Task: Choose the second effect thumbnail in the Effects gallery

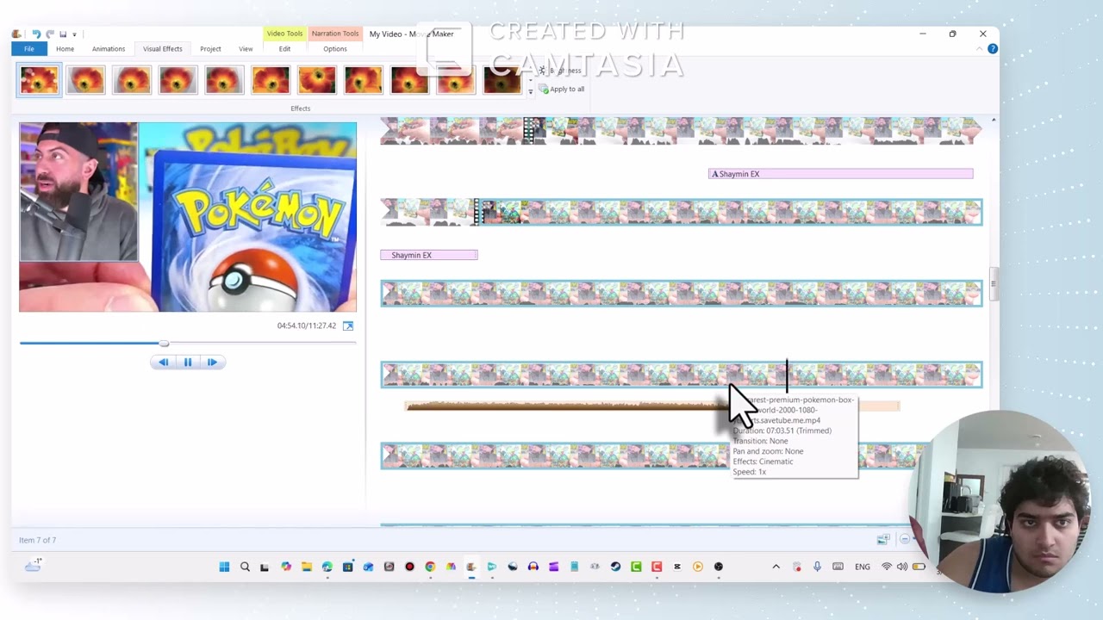Action: (x=86, y=80)
